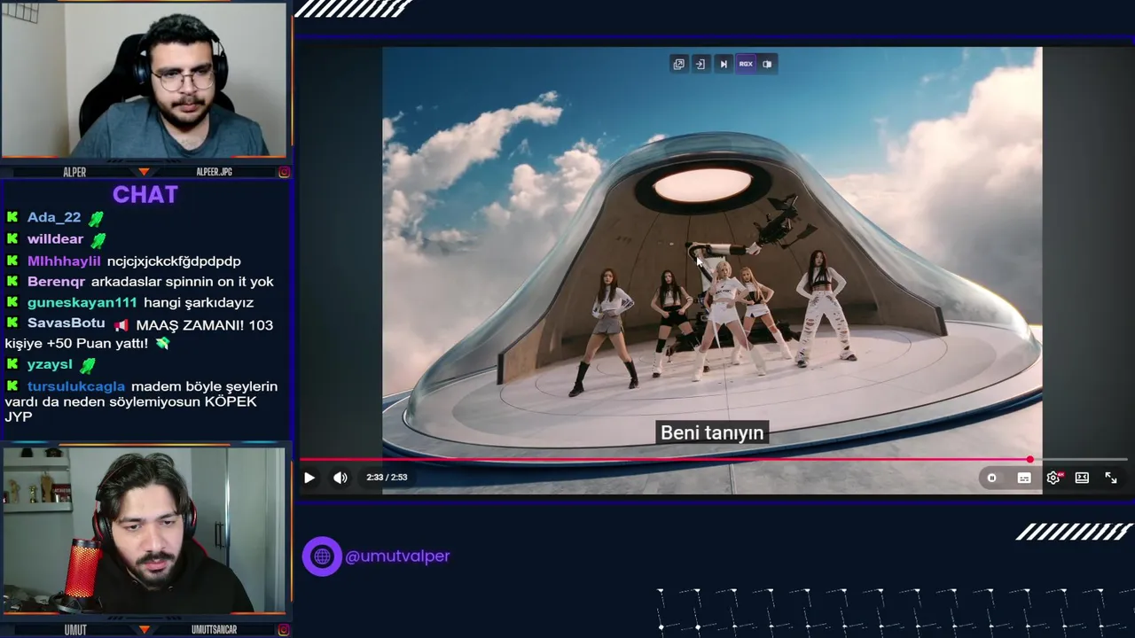Click the username willdear in chat
Viewport: 1135px width, 638px height.
click(x=55, y=239)
